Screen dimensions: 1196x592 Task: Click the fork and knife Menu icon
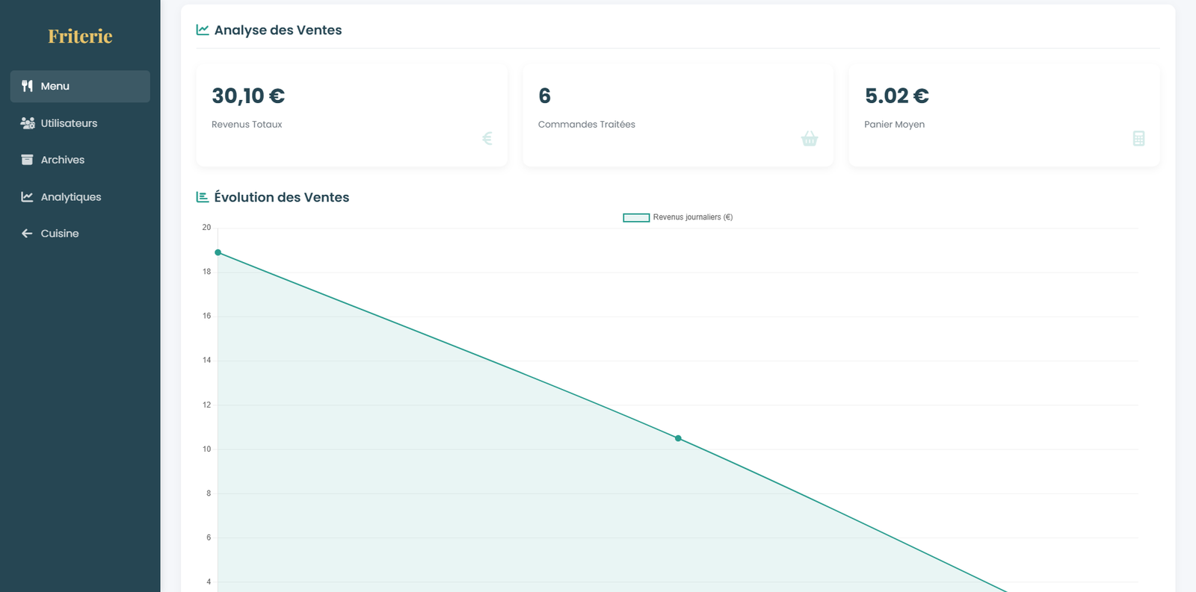coord(27,86)
